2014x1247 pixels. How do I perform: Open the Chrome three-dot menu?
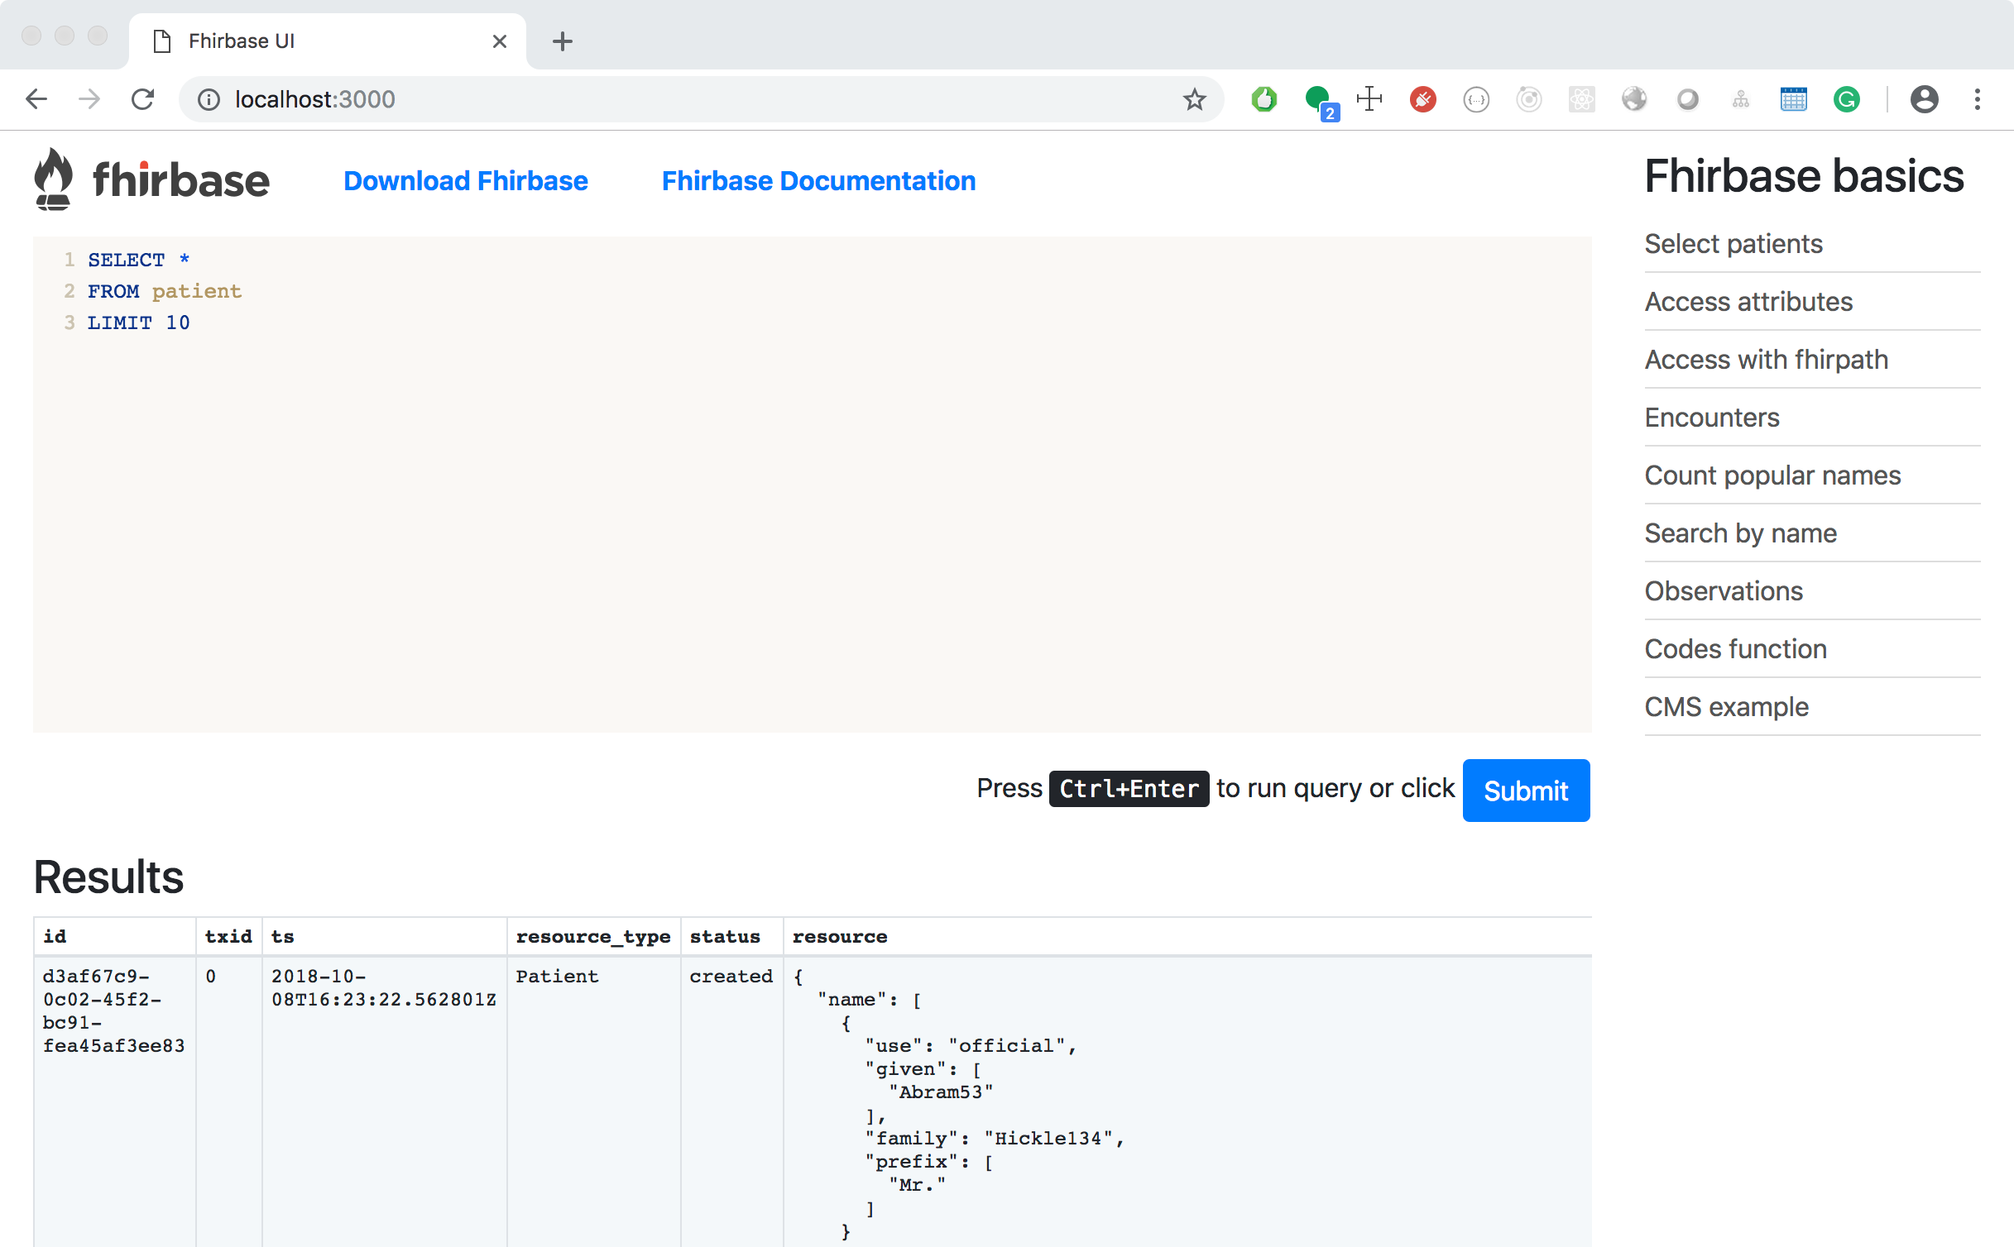point(1978,99)
